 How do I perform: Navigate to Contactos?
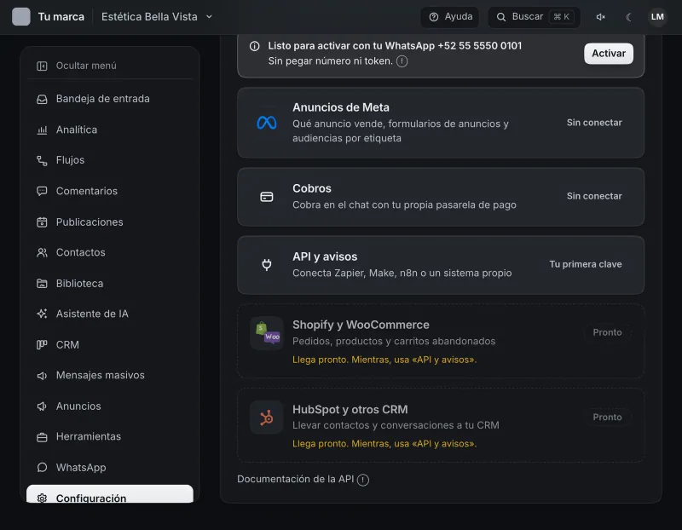pyautogui.click(x=110, y=252)
